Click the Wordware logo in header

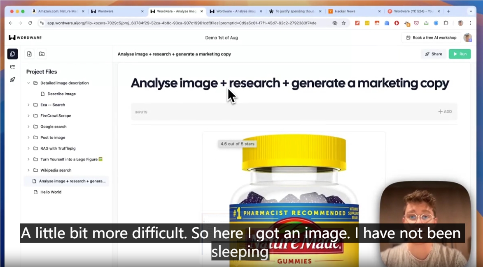pos(25,38)
